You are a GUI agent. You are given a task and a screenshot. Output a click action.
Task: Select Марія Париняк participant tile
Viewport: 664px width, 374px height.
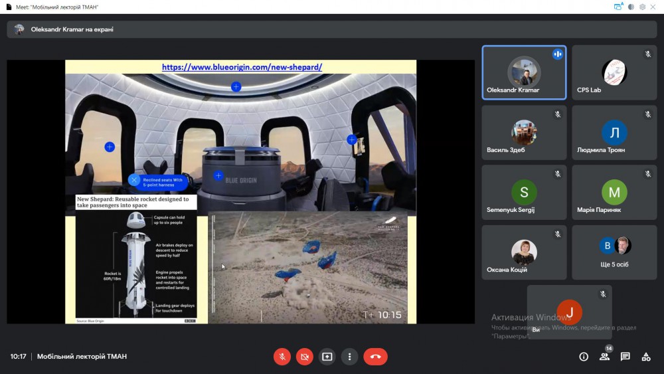614,192
